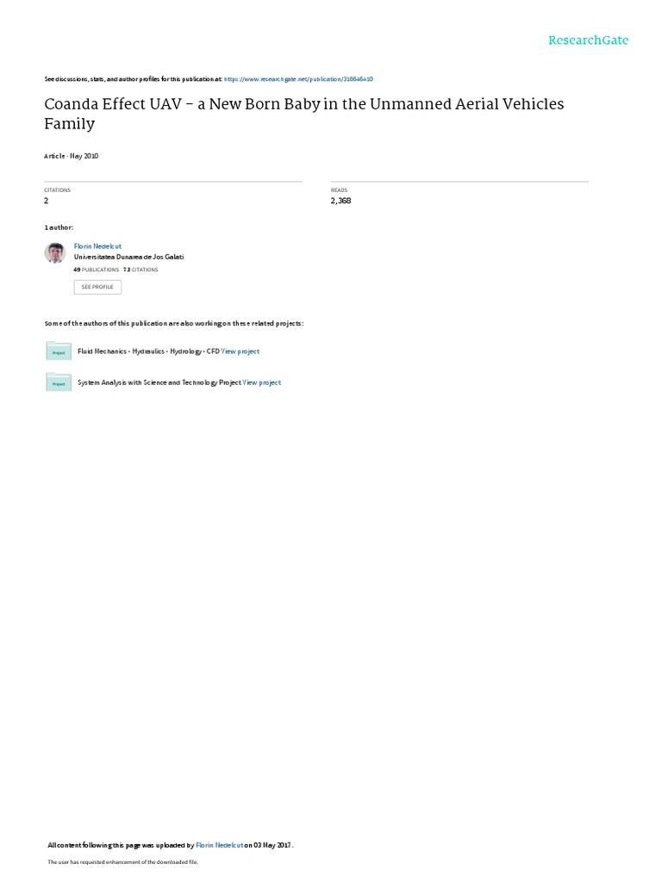This screenshot has width=662, height=882.
Task: Click the 1 author heading
Action: pyautogui.click(x=59, y=227)
